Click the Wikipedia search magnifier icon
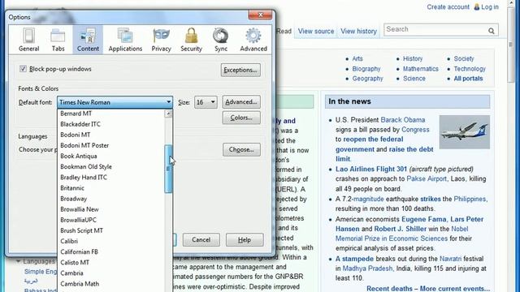 [491, 31]
